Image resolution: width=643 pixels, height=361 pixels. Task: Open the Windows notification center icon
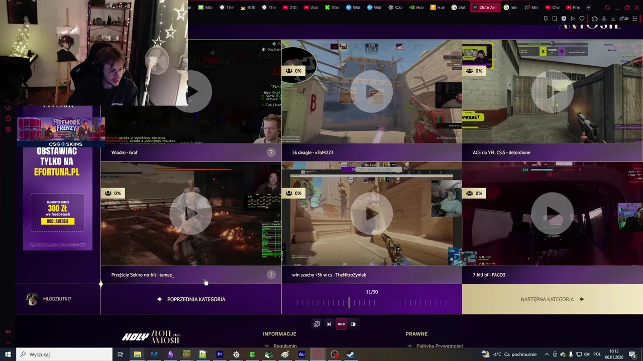coord(633,354)
